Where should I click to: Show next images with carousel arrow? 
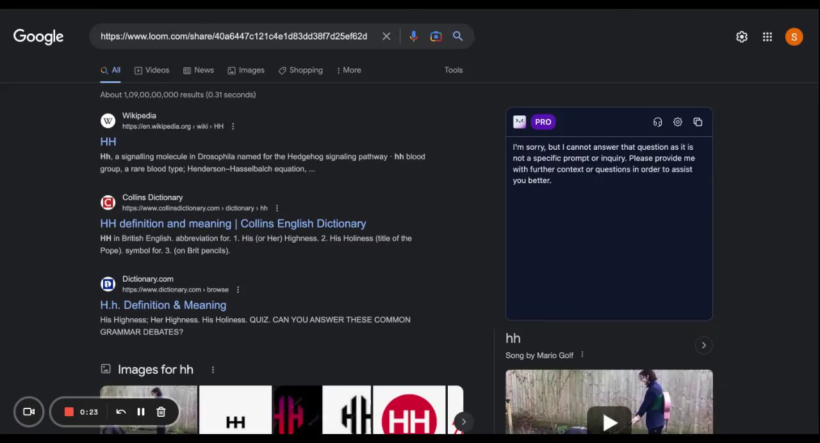463,421
